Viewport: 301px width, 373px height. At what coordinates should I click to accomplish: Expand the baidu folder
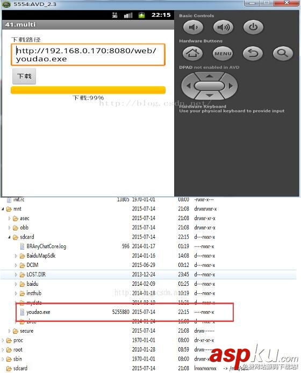[16, 284]
